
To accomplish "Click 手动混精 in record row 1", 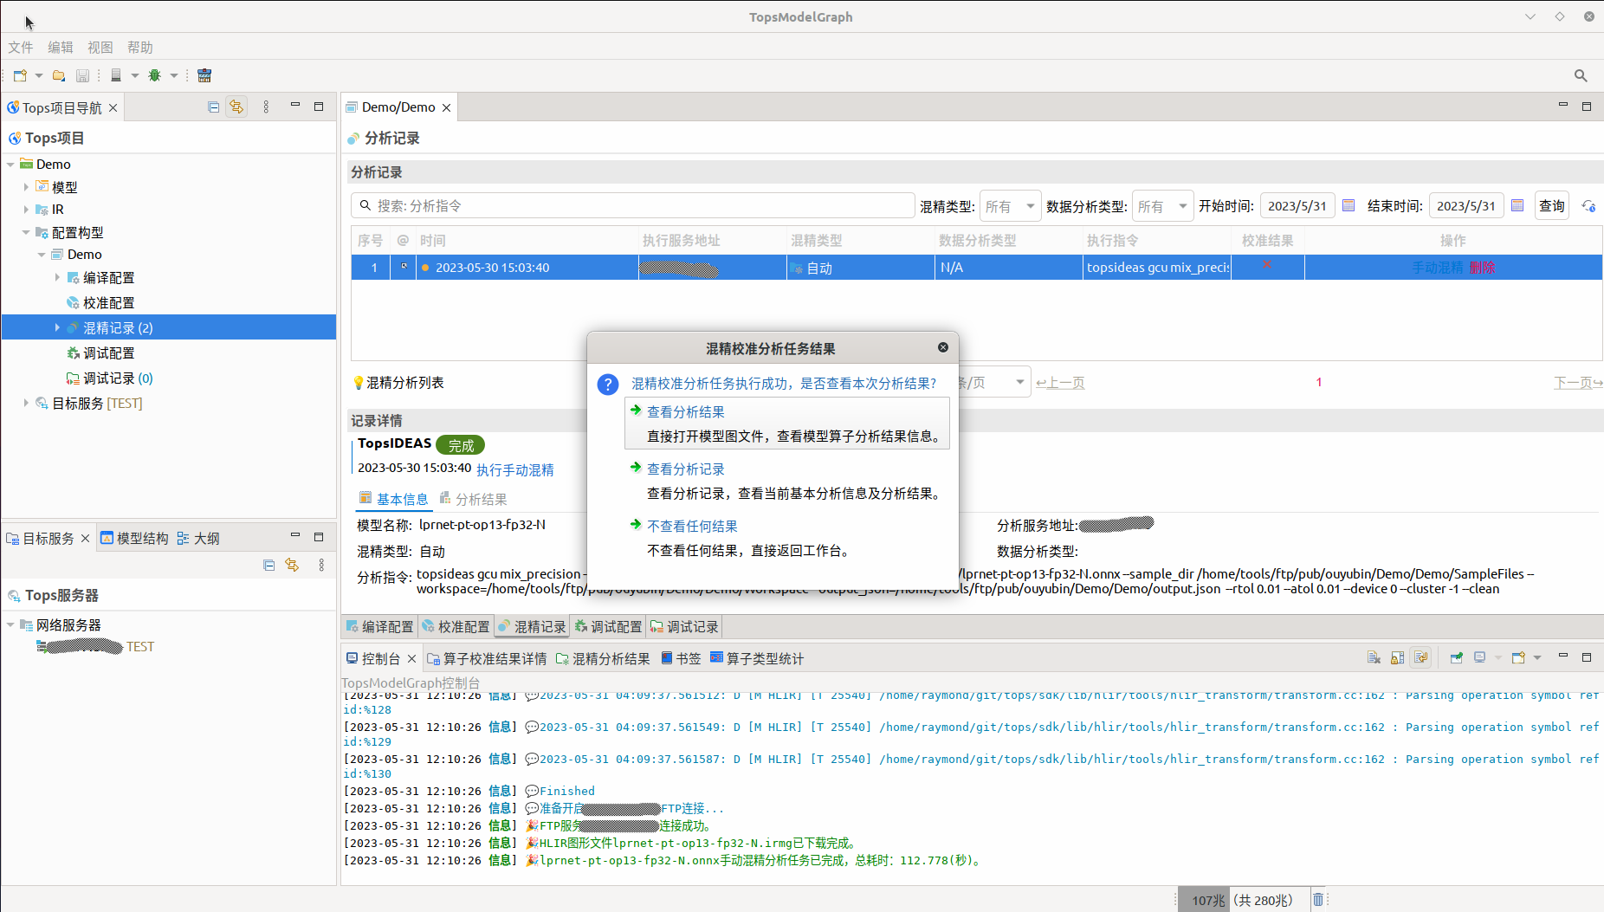I will pos(1437,268).
